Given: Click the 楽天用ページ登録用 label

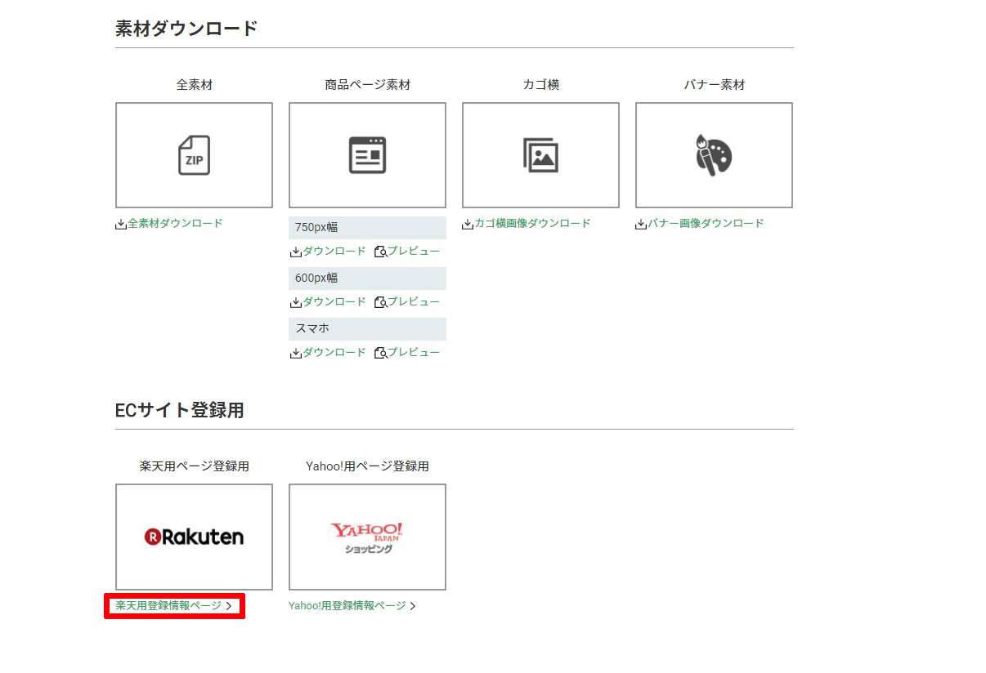Looking at the screenshot, I should pos(194,466).
